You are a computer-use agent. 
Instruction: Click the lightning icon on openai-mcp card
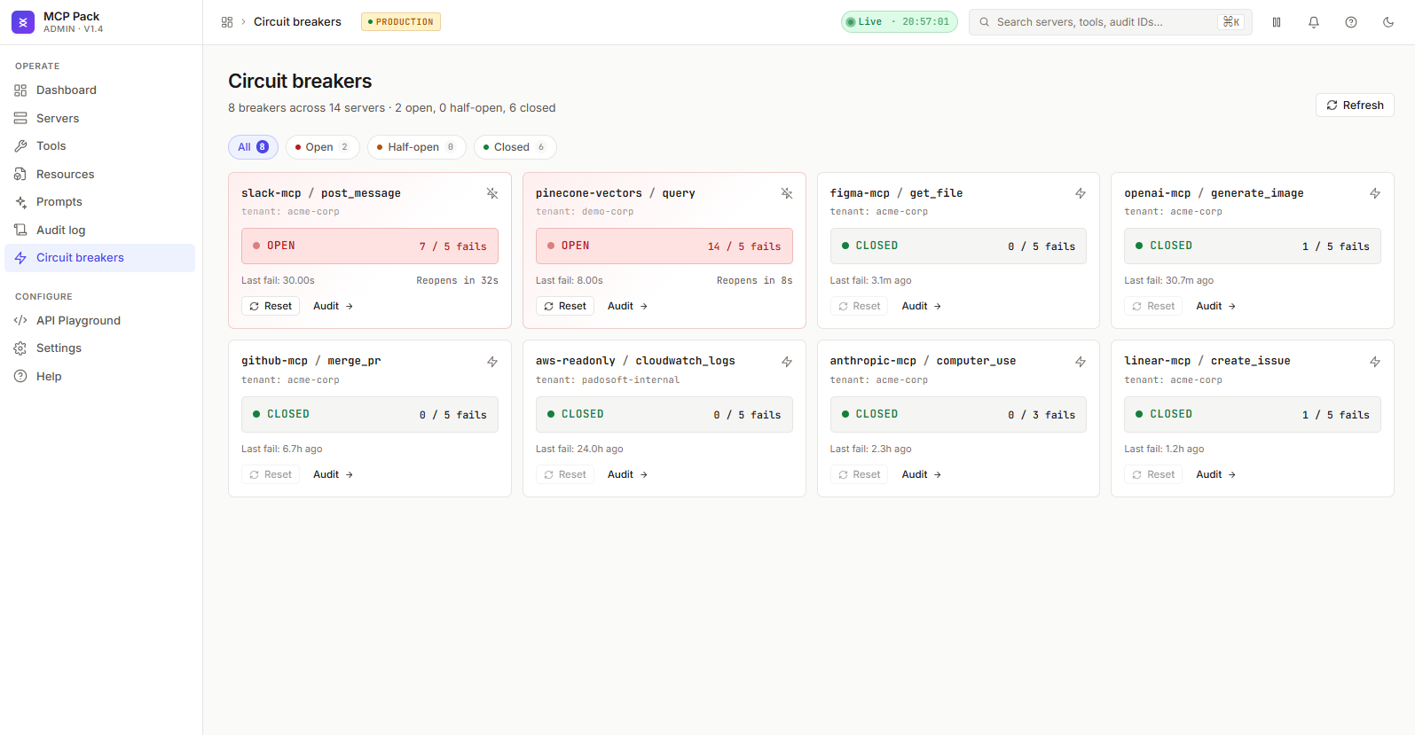click(x=1375, y=193)
